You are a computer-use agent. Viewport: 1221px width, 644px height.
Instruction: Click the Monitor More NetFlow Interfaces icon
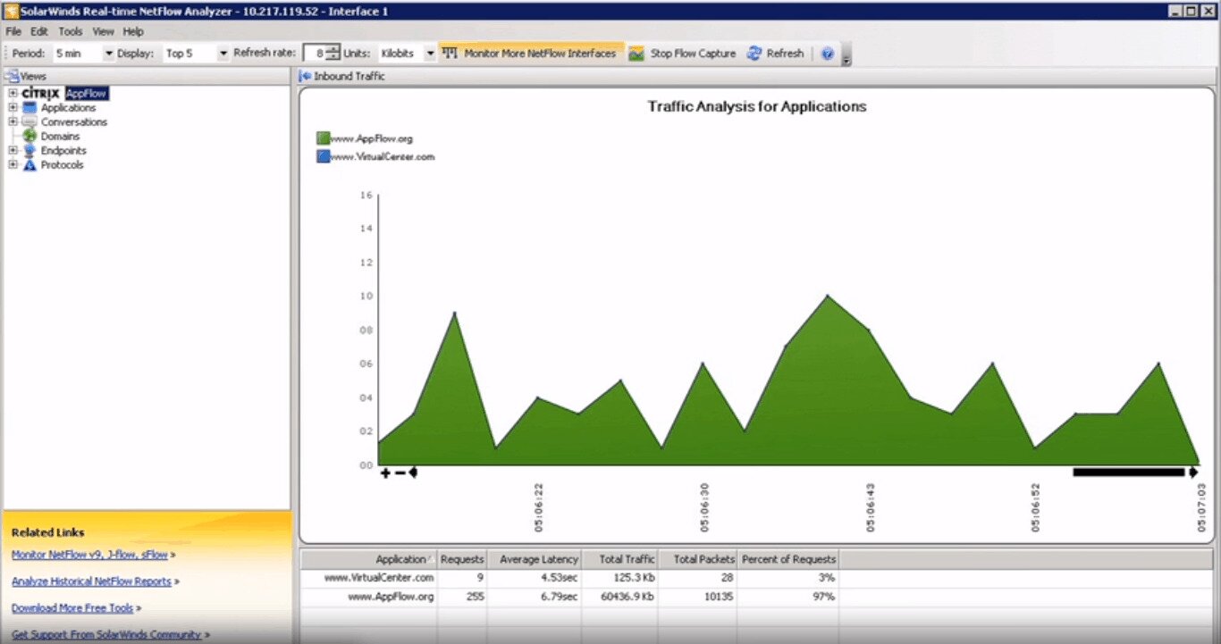449,53
